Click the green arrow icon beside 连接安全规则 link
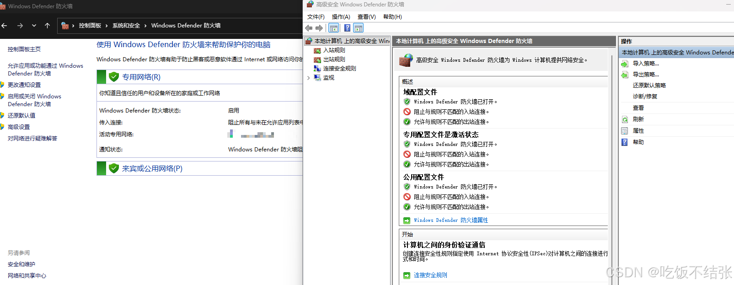Viewport: 734px width, 285px height. click(407, 275)
